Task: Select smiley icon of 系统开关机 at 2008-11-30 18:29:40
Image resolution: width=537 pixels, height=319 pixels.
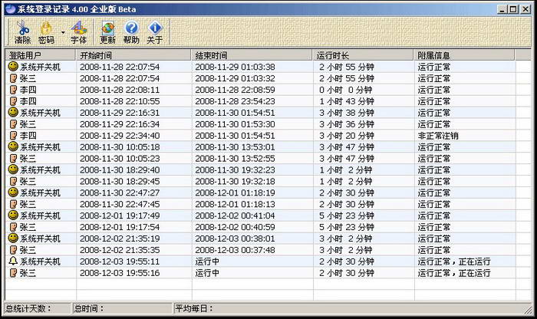Action: point(13,169)
